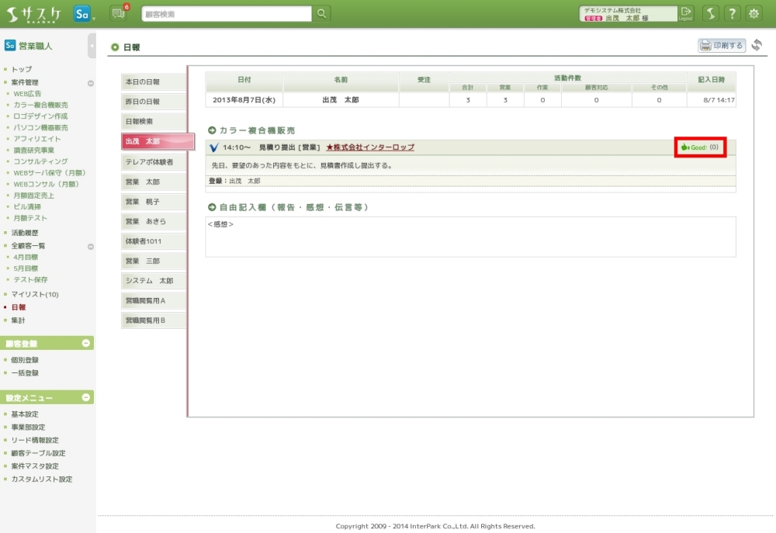
Task: Click the Logout icon
Action: click(686, 13)
